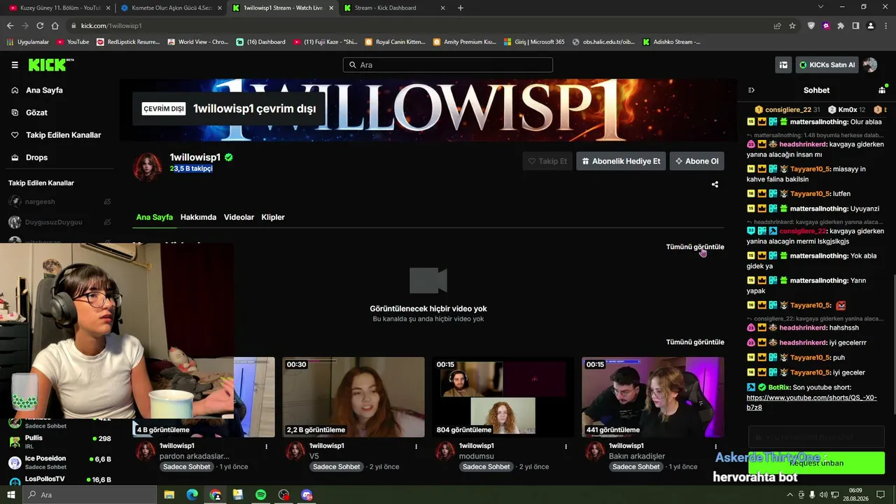Screen dimensions: 896x504
Task: Open options menu for 'Bakın arkadişler' clip
Action: 715,446
